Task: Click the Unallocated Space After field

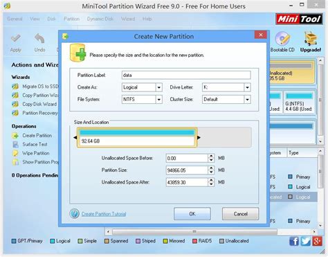Action: pos(187,182)
